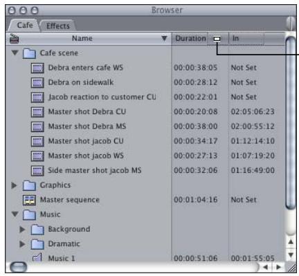
Task: Click the horizontal scroll right arrow
Action: pyautogui.click(x=279, y=267)
